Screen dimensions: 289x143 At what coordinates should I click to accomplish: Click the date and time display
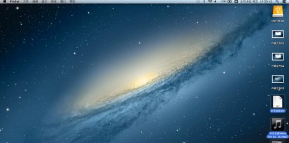[x=256, y=2]
